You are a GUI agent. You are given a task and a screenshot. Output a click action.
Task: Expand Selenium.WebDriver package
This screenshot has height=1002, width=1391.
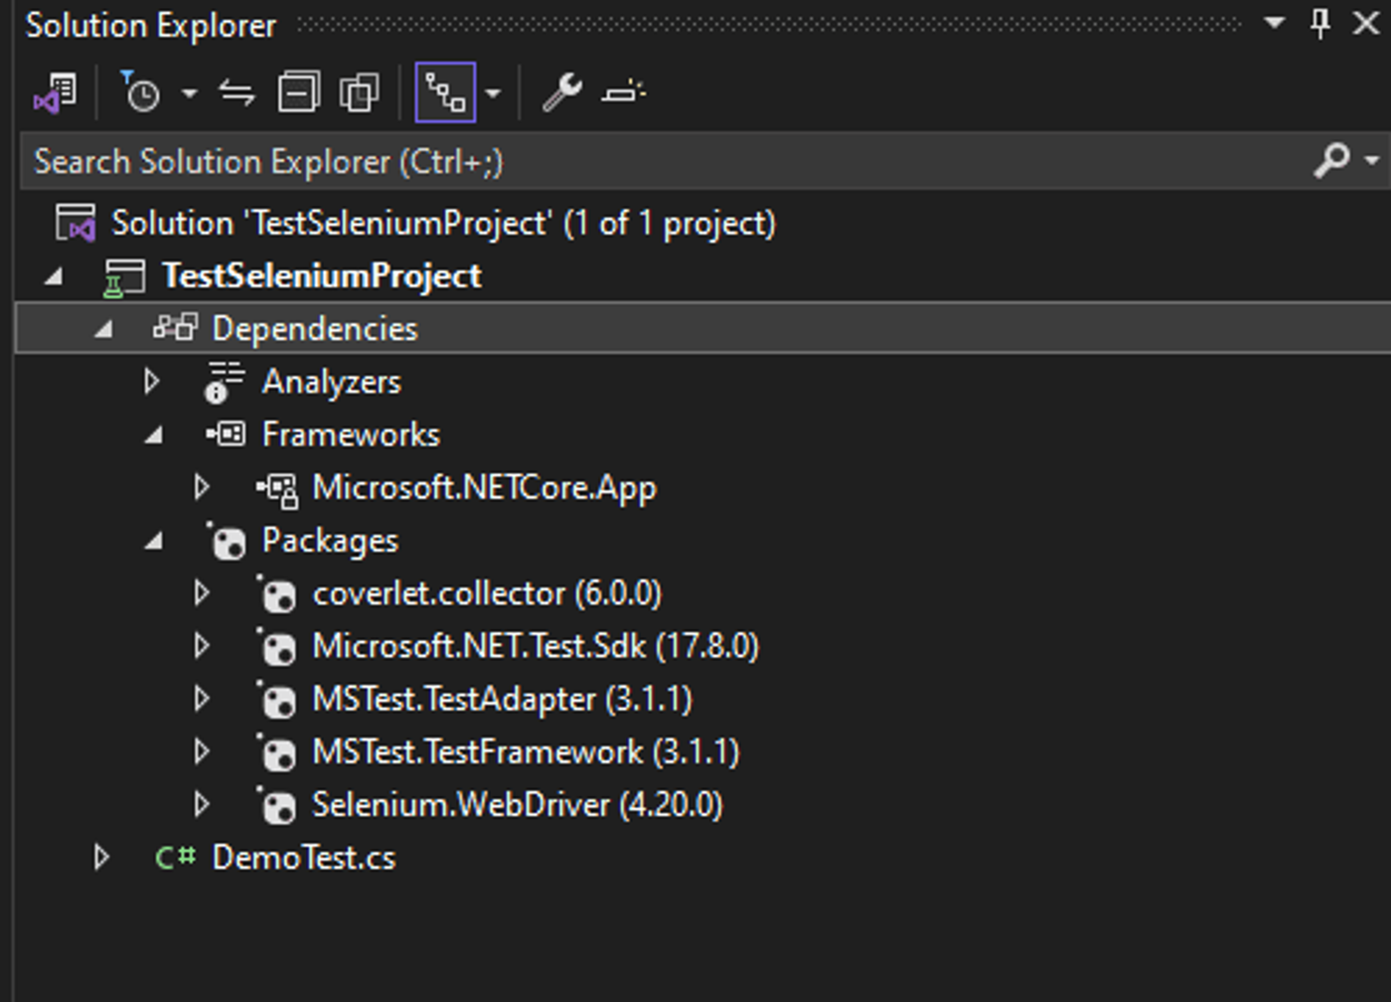tap(202, 804)
